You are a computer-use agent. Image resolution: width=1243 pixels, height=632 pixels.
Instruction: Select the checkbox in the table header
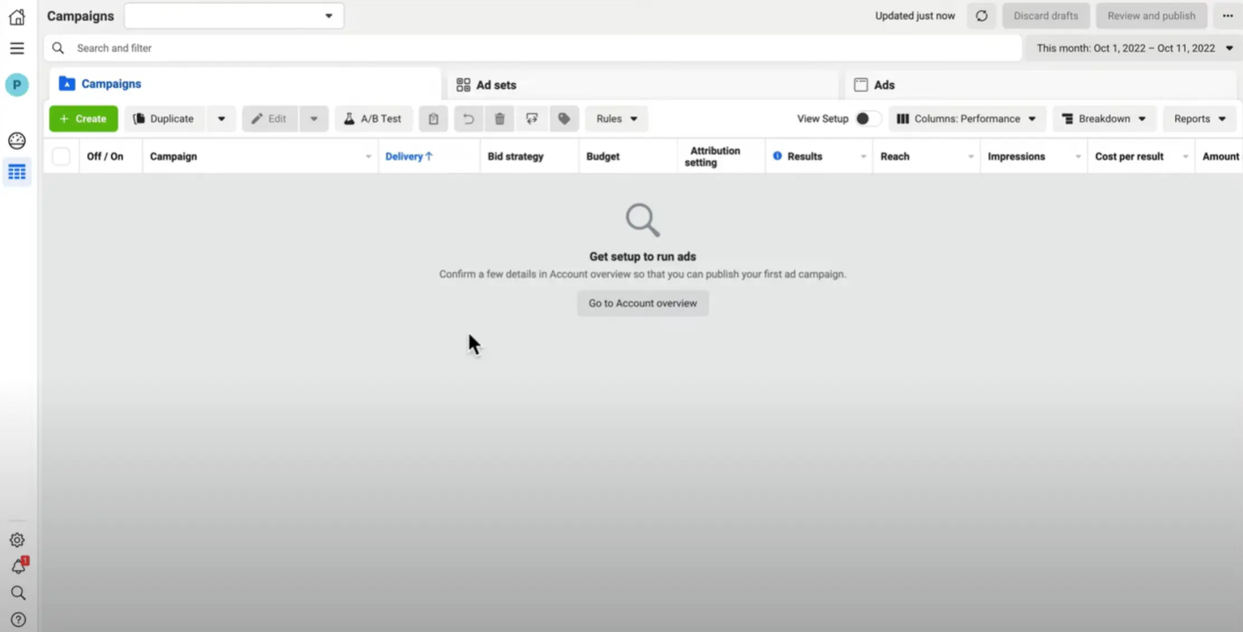[61, 156]
